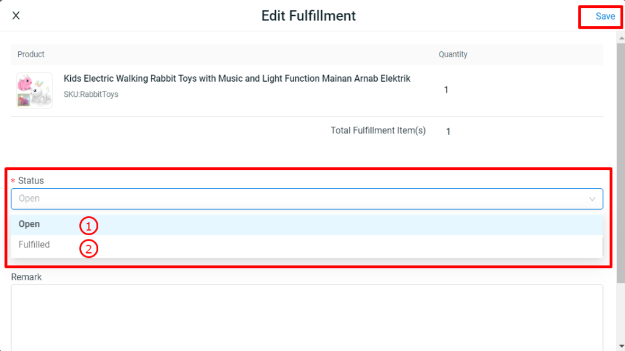The image size is (625, 351).
Task: Click the Quantity column header
Action: (453, 54)
